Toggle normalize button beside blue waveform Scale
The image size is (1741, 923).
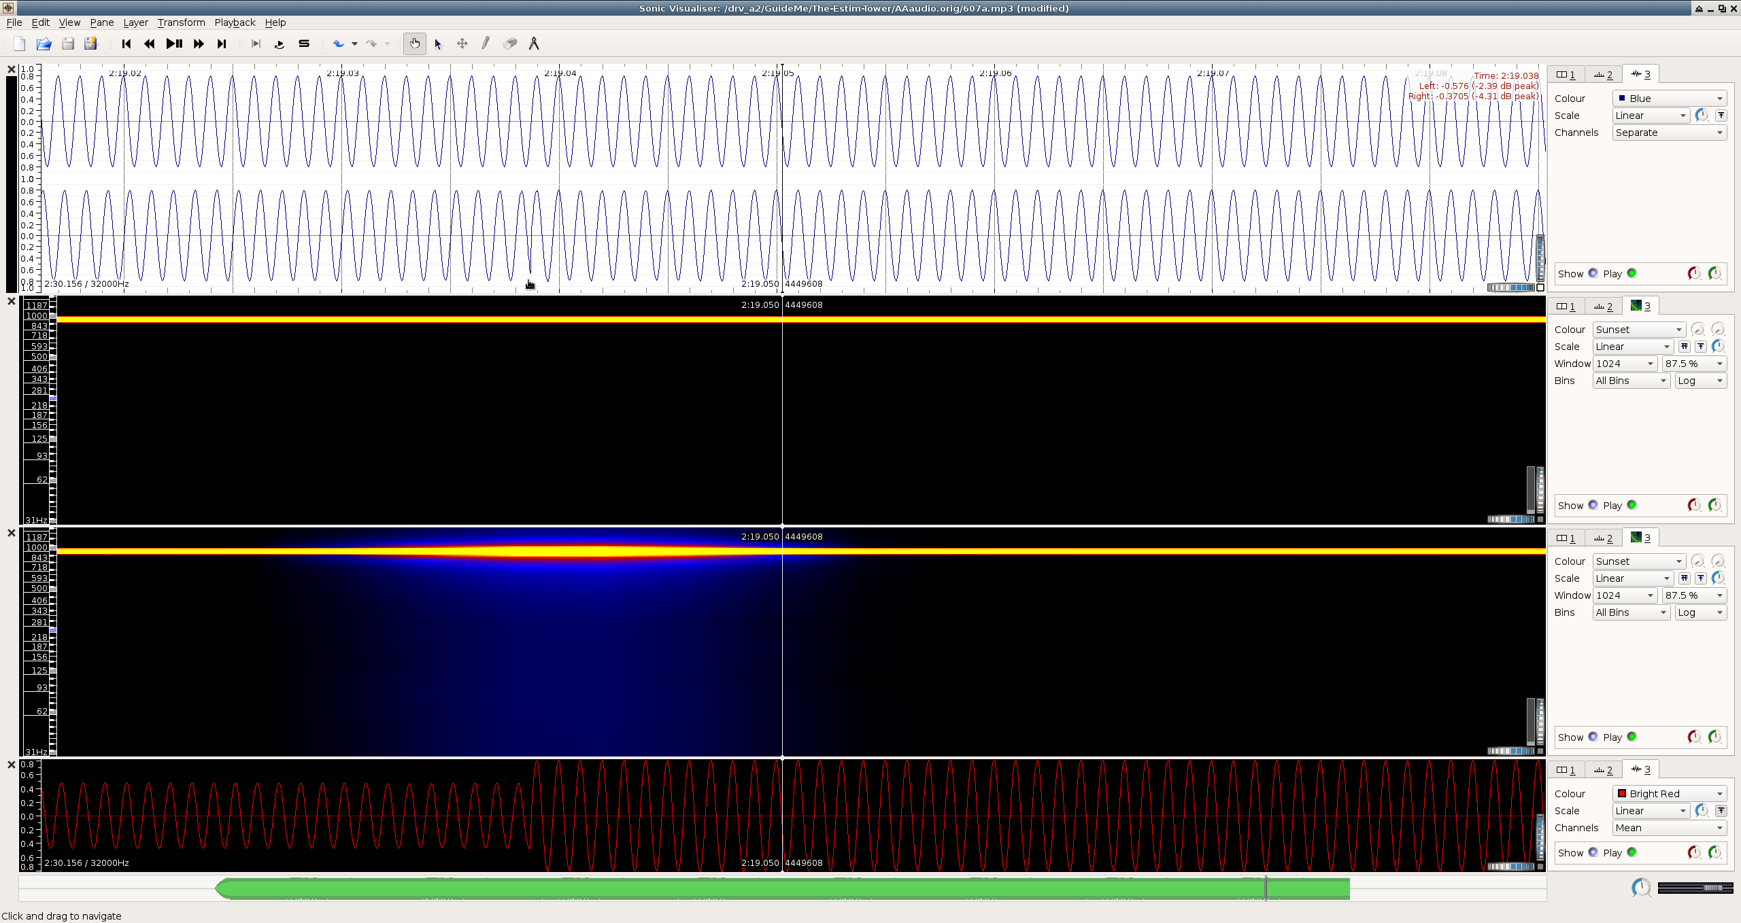(x=1721, y=116)
